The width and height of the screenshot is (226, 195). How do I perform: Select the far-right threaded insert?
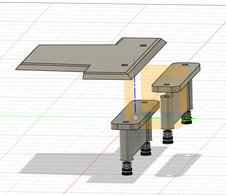187,117
